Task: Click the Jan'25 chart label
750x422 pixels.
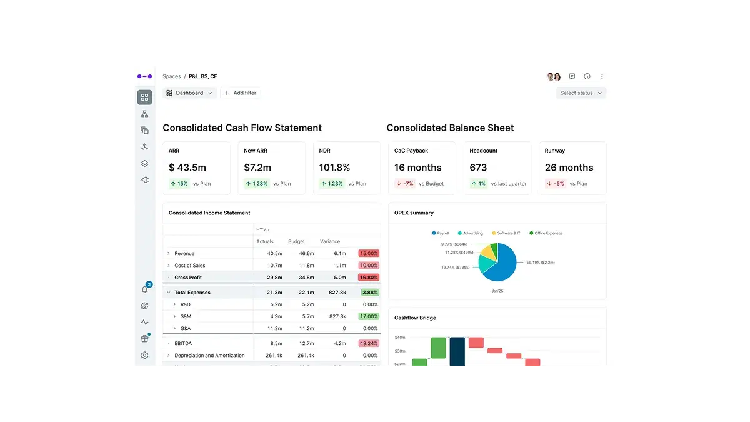Action: (497, 291)
